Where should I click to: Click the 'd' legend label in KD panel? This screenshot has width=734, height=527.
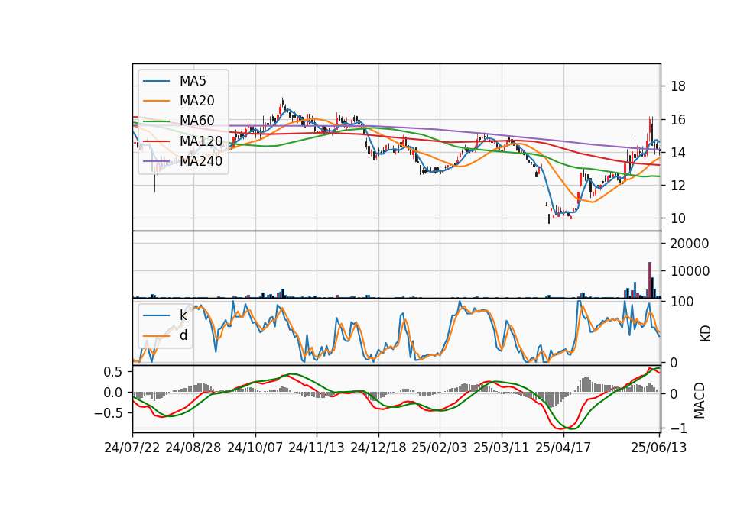coord(183,335)
